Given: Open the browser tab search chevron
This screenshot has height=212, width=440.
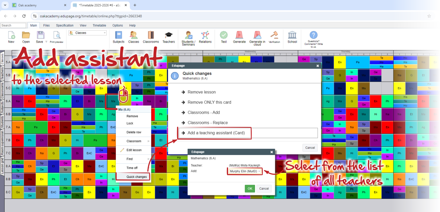Looking at the screenshot, I should (x=5, y=5).
